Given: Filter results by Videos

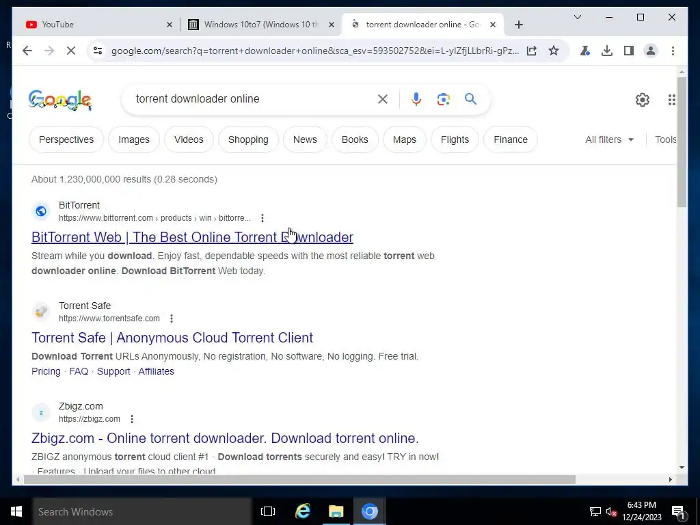Looking at the screenshot, I should (x=189, y=139).
